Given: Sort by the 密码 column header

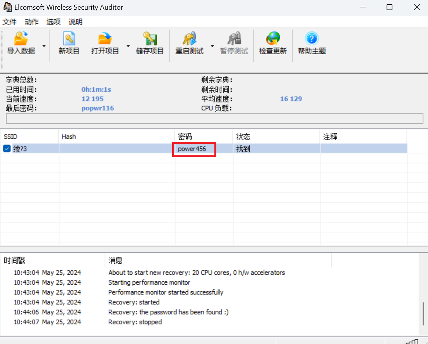Looking at the screenshot, I should pos(204,137).
